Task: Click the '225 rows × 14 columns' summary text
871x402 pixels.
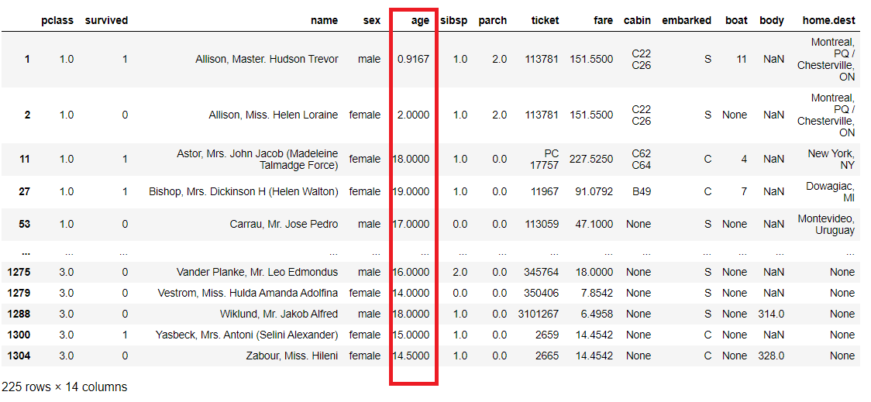Action: coord(64,387)
